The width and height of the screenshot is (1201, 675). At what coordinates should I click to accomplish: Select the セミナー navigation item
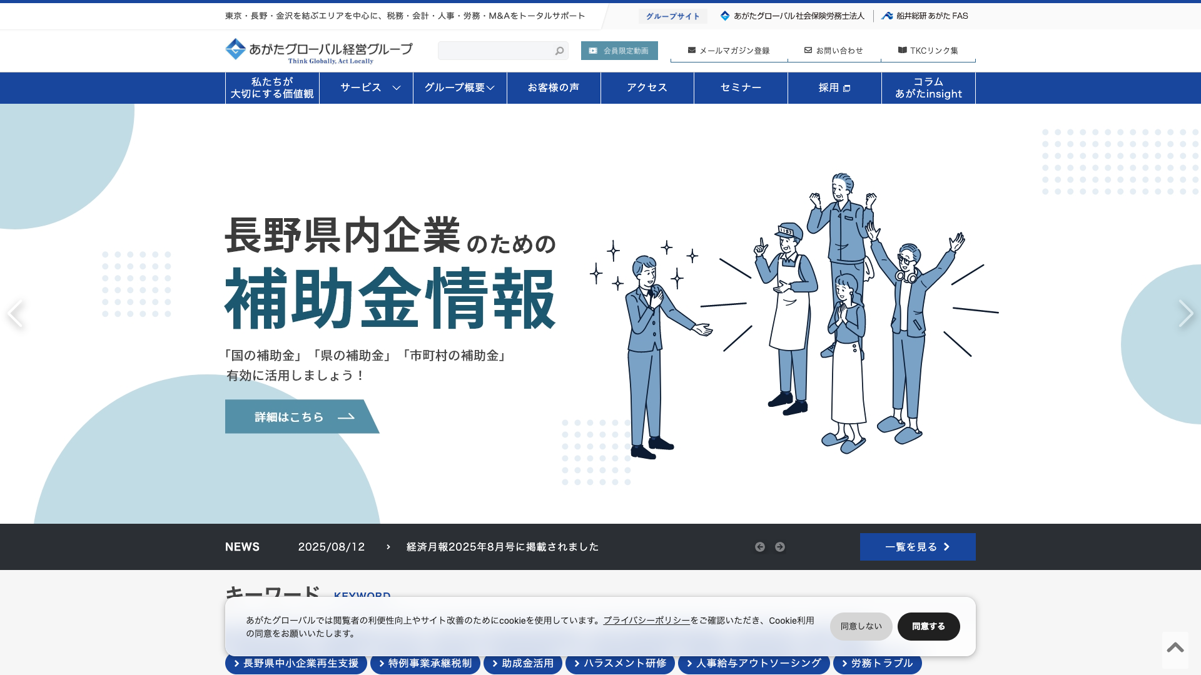tap(741, 87)
